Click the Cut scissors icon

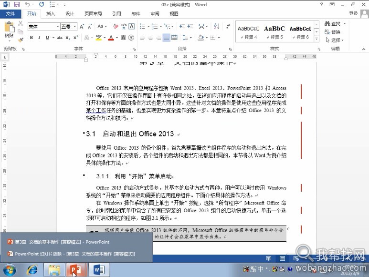pyautogui.click(x=21, y=23)
